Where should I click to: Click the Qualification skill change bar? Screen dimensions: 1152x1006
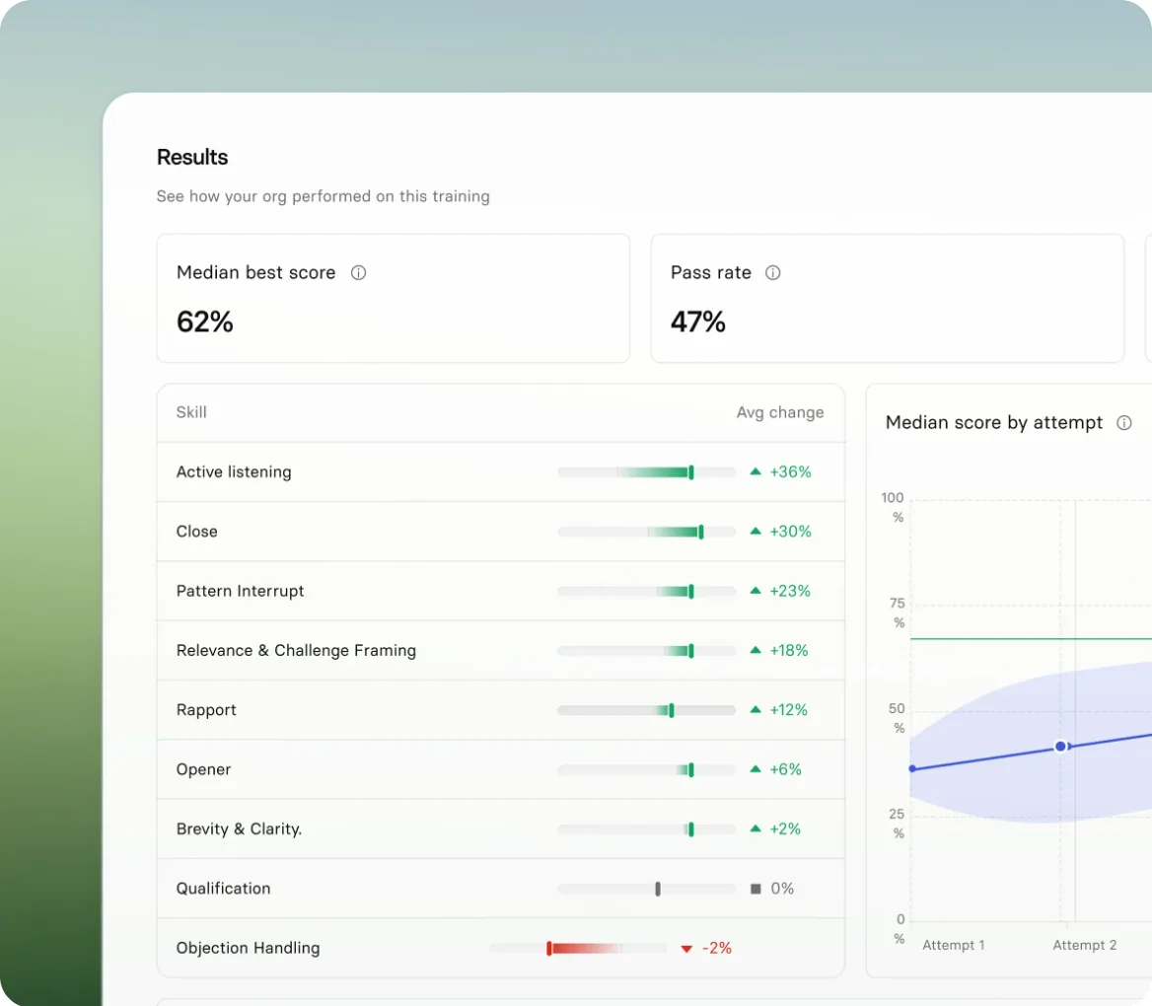pyautogui.click(x=647, y=890)
